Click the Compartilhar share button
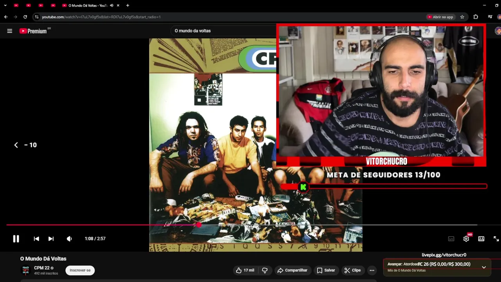 (292, 270)
